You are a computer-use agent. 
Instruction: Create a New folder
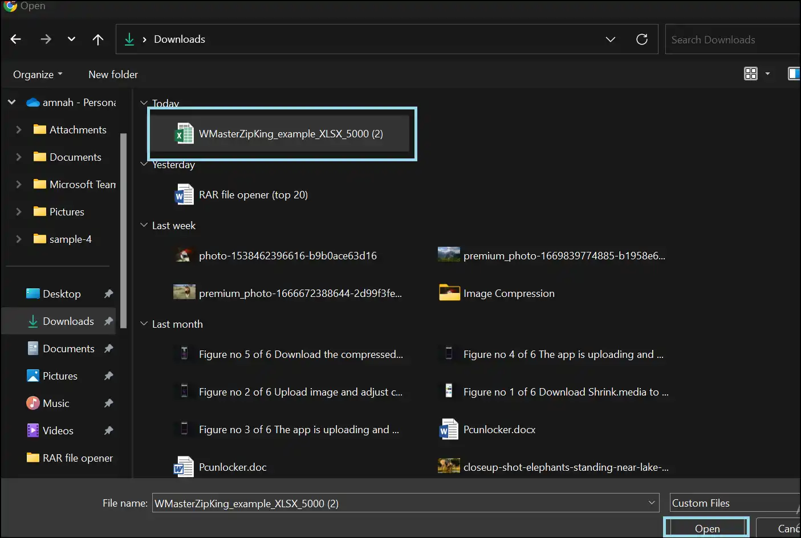(113, 75)
